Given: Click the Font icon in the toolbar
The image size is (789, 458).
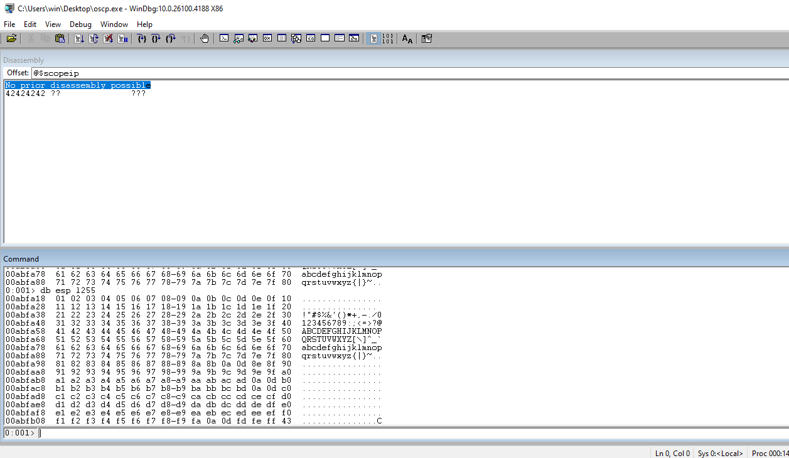Looking at the screenshot, I should (x=407, y=39).
